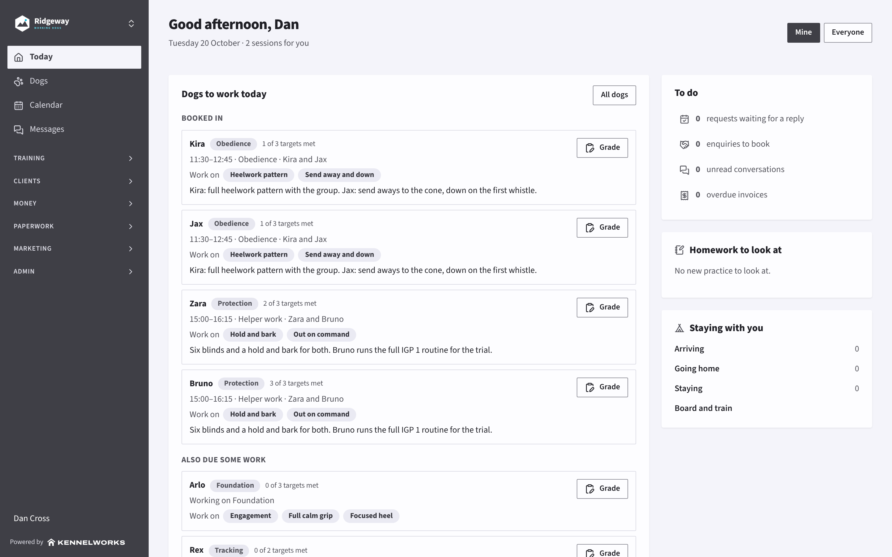The image size is (892, 557).
Task: Open unread conversations
Action: click(767, 170)
